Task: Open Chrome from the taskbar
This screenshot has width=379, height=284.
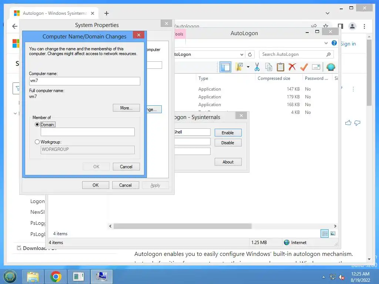Action: point(56,277)
